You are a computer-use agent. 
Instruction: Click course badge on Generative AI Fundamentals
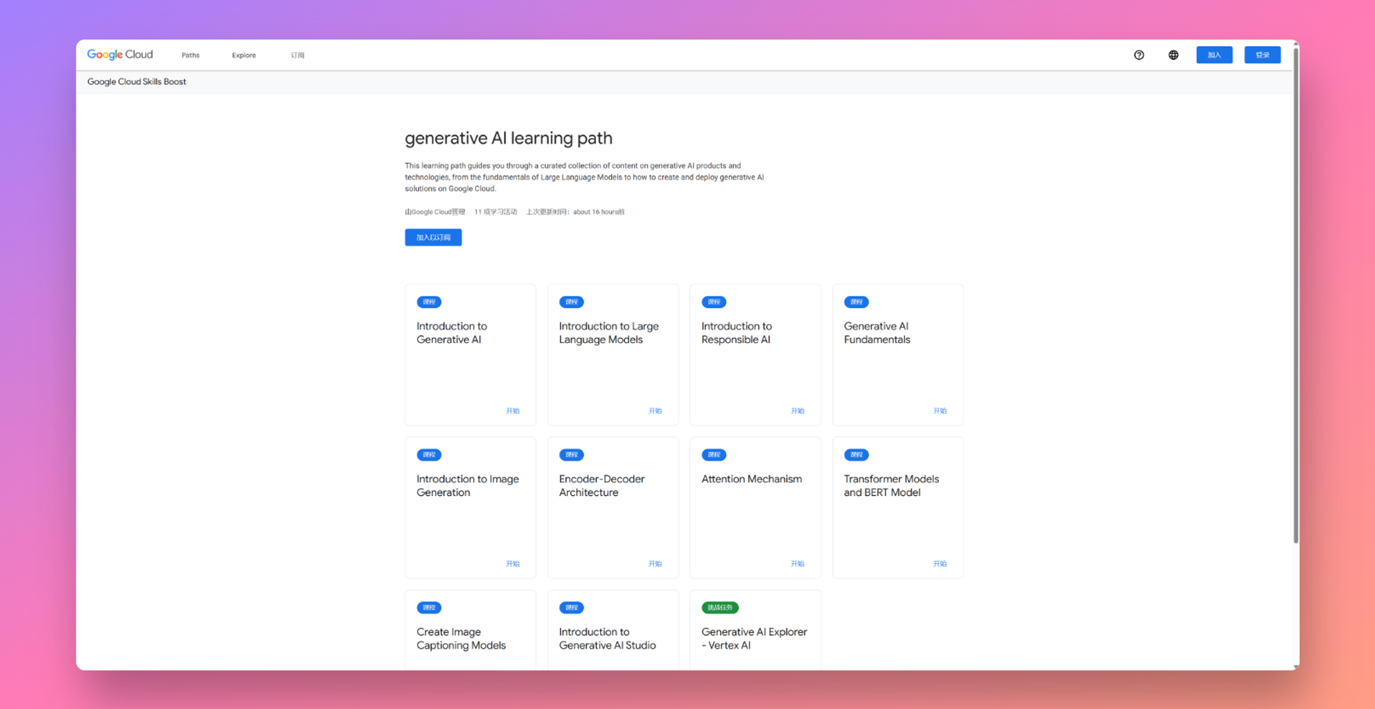point(856,302)
